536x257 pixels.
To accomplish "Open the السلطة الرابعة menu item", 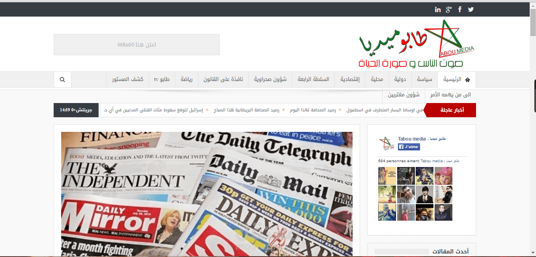I will 313,80.
